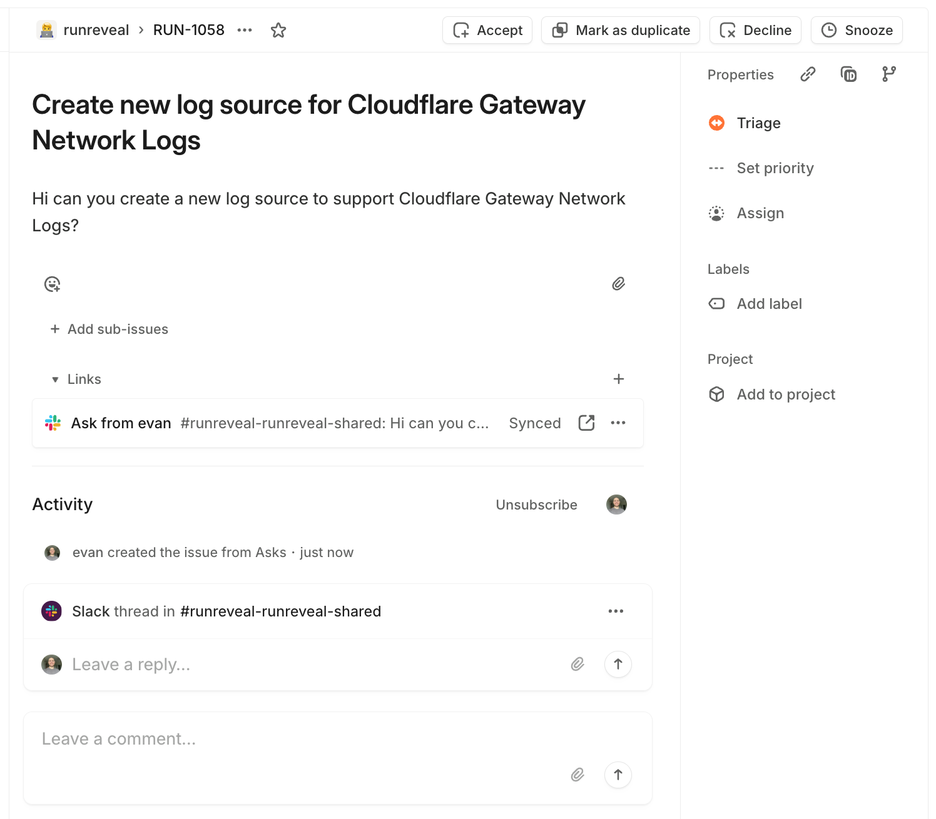Open options menu next to RUN-1058
This screenshot has width=936, height=819.
245,30
